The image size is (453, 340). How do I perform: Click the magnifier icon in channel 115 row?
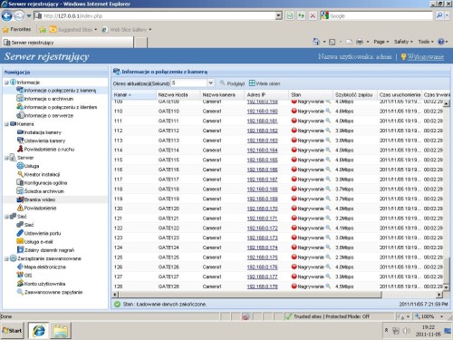point(328,160)
